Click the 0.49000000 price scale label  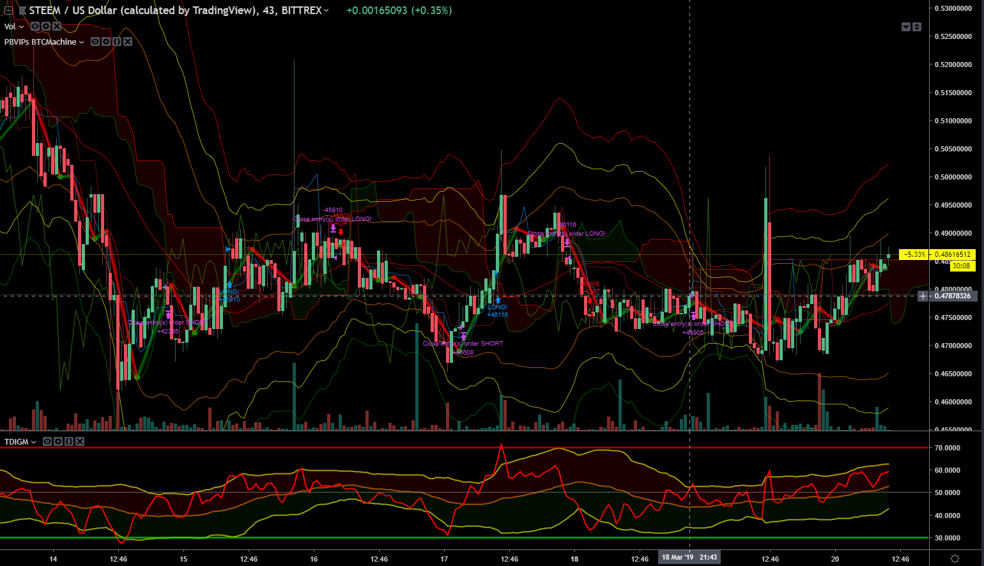tap(953, 233)
